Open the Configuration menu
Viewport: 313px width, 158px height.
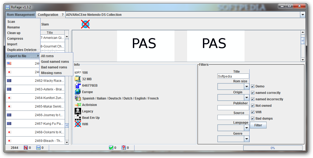click(48, 14)
